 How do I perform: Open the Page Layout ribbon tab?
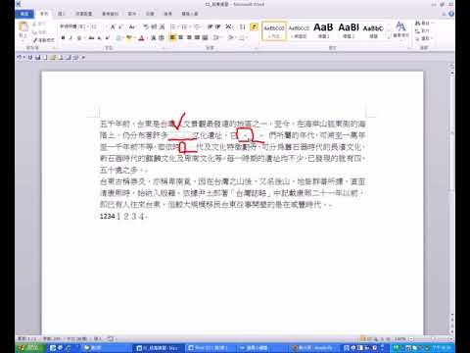pyautogui.click(x=84, y=14)
